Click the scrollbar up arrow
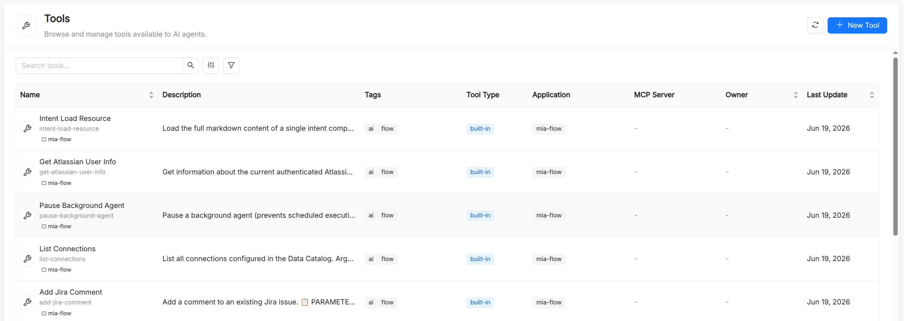The image size is (904, 321). 895,52
